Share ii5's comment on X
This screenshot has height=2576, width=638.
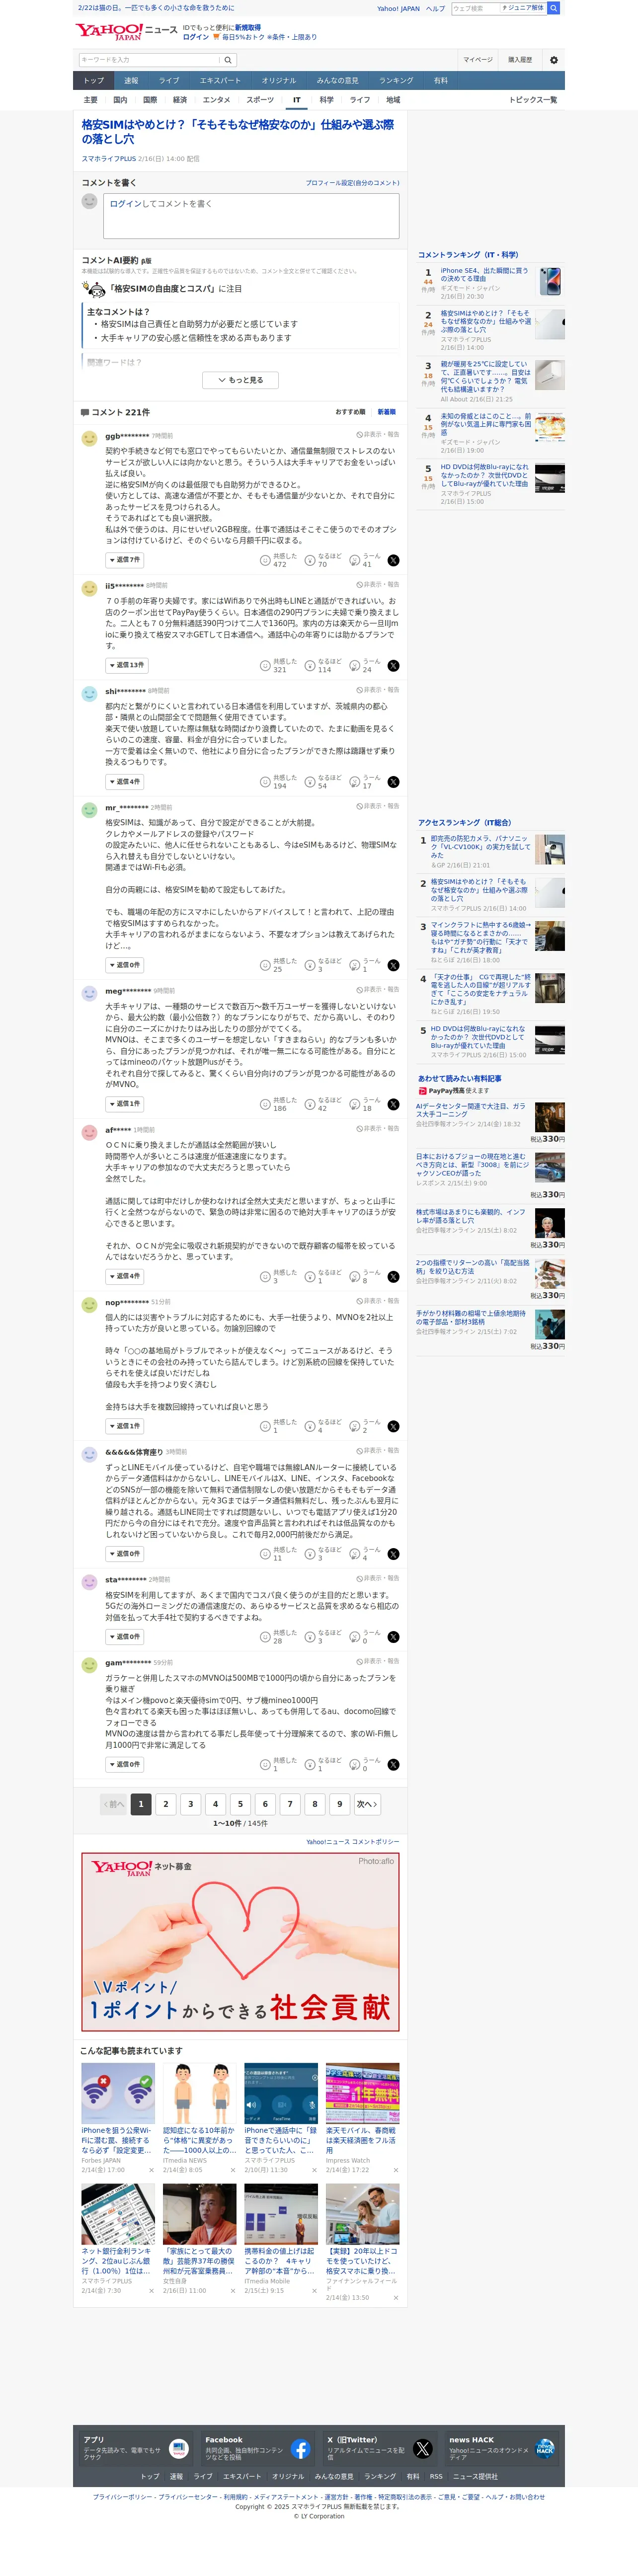(393, 665)
